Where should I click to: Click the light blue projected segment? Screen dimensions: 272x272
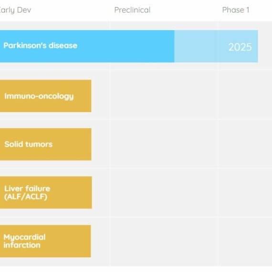[216, 46]
